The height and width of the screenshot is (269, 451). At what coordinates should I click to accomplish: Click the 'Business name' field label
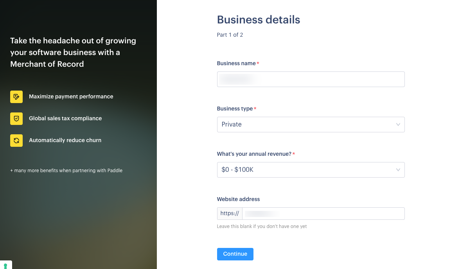(x=236, y=63)
